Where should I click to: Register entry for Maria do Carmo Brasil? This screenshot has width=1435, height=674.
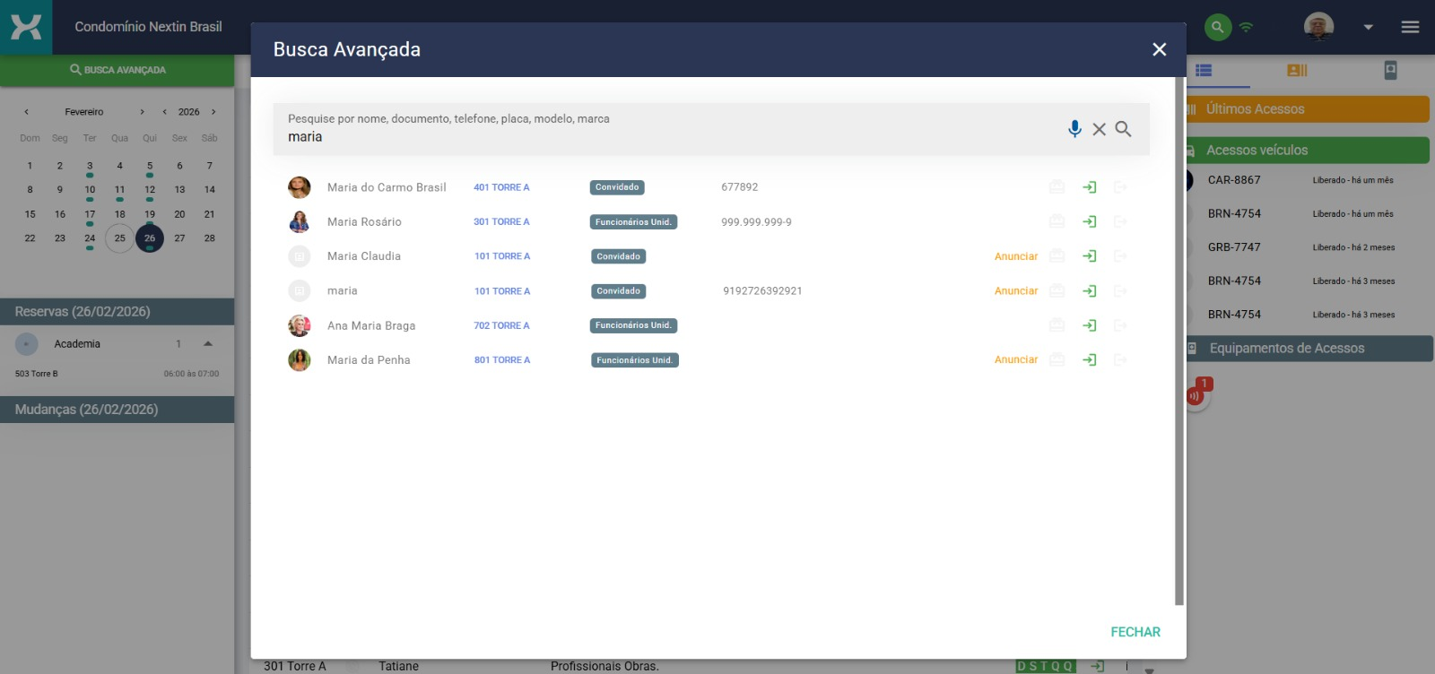pyautogui.click(x=1089, y=187)
